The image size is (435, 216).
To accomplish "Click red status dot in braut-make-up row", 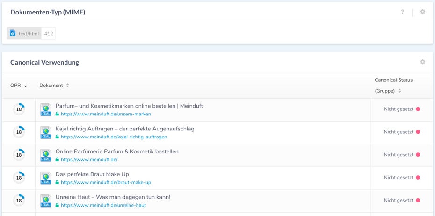I will tap(418, 178).
